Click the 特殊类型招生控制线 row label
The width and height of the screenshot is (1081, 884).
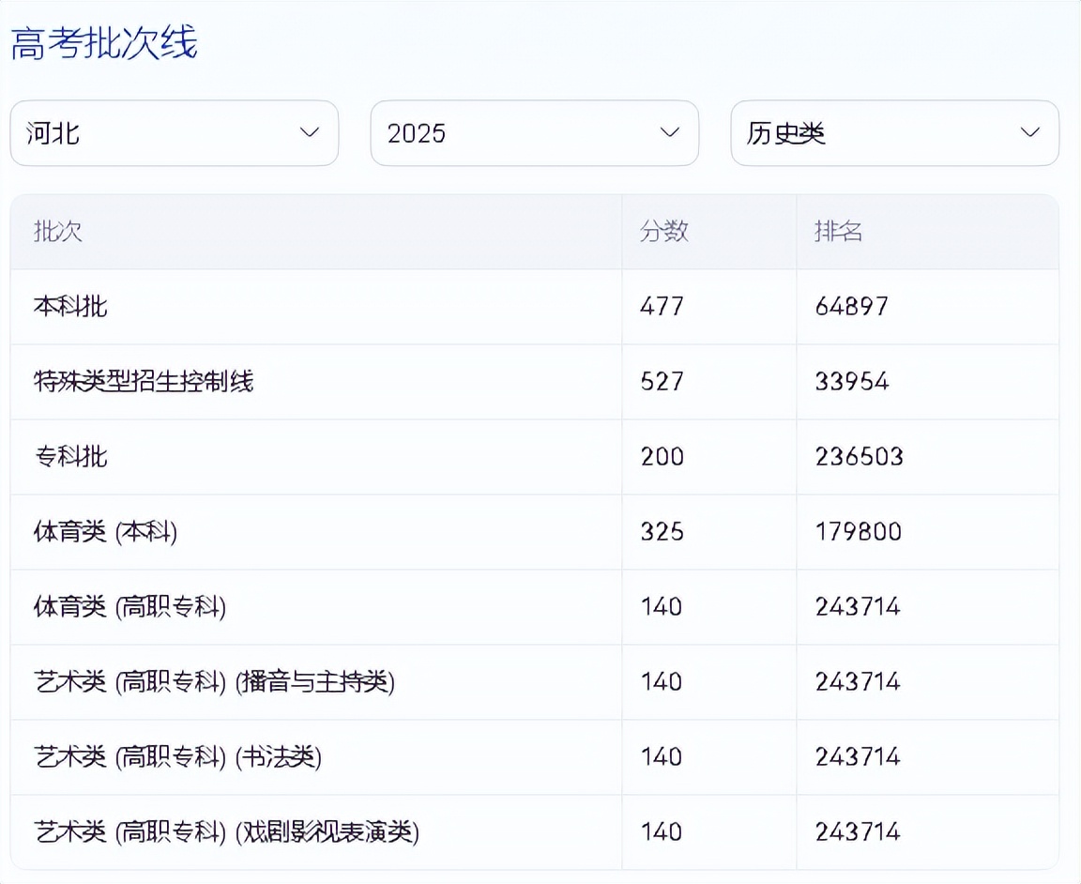[x=145, y=382]
